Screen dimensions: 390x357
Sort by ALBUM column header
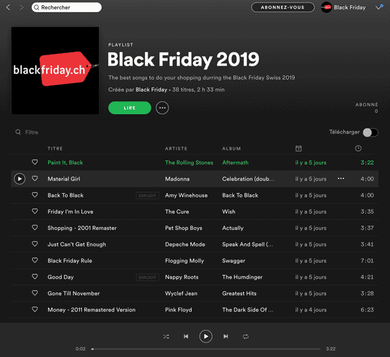click(x=231, y=149)
